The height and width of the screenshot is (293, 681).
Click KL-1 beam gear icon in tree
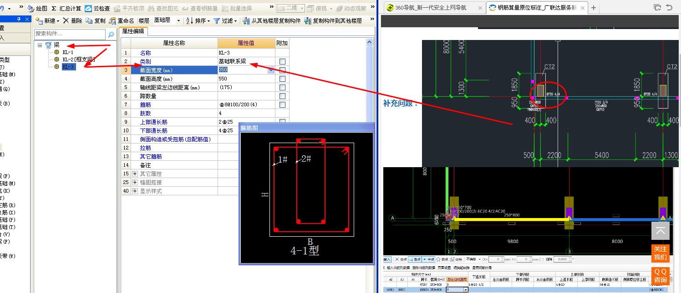coord(57,52)
